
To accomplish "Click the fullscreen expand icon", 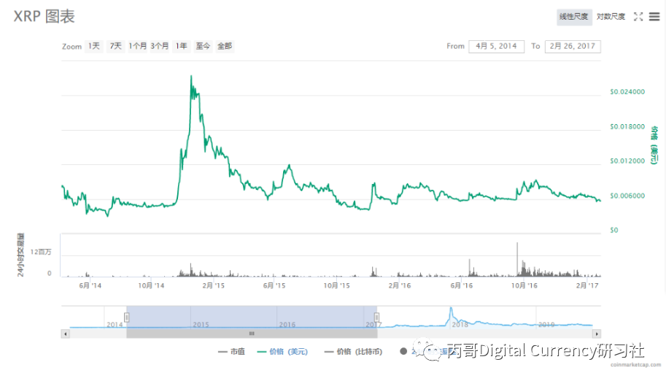I will click(x=638, y=17).
